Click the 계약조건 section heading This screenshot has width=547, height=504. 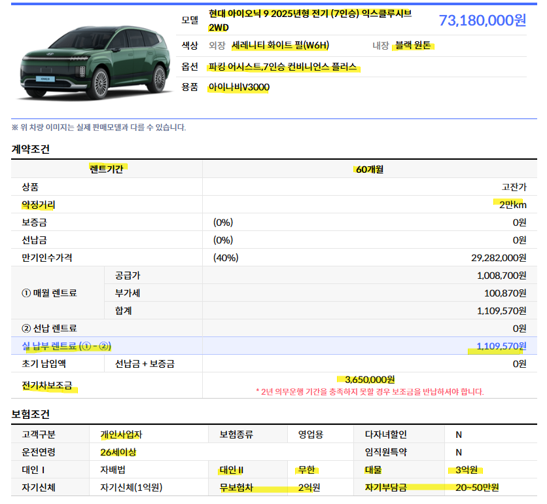[x=31, y=149]
